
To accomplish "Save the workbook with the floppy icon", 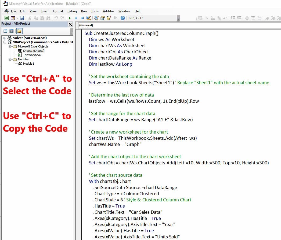I will [22, 18].
